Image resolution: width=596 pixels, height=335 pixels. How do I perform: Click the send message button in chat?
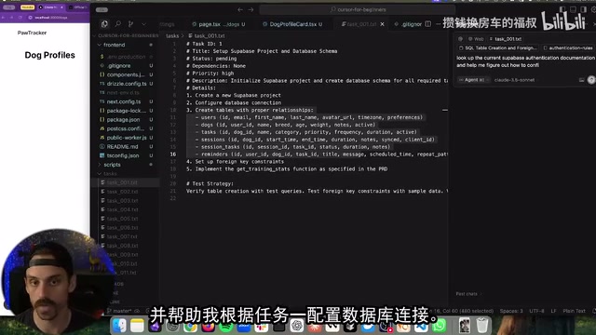[x=591, y=79]
